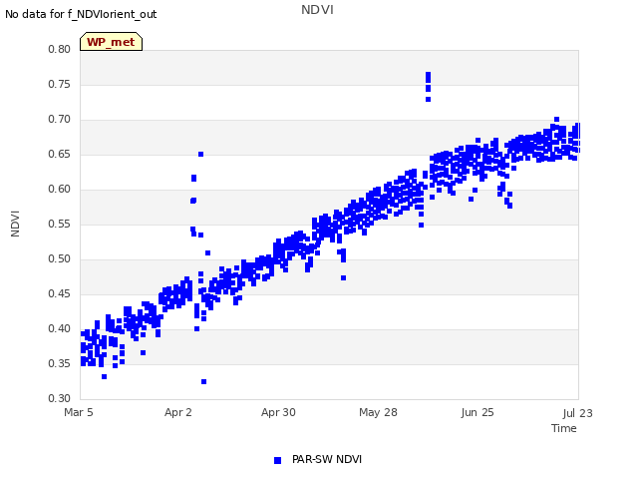Click the 0.35 y-axis tick label
The width and height of the screenshot is (638, 479).
click(60, 363)
